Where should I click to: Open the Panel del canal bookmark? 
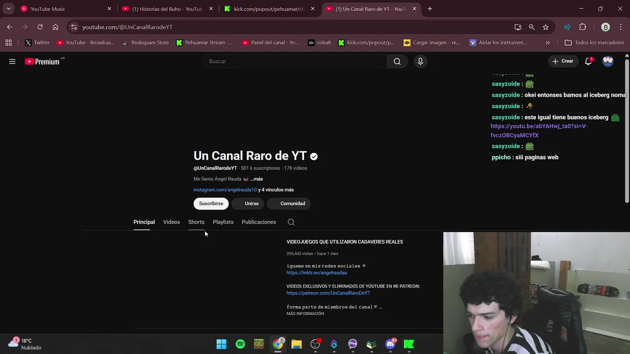point(270,43)
